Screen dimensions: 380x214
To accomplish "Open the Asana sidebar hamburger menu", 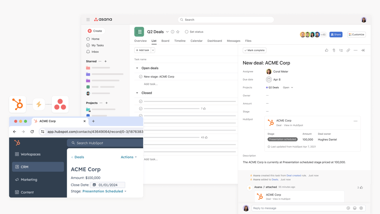I will (88, 19).
